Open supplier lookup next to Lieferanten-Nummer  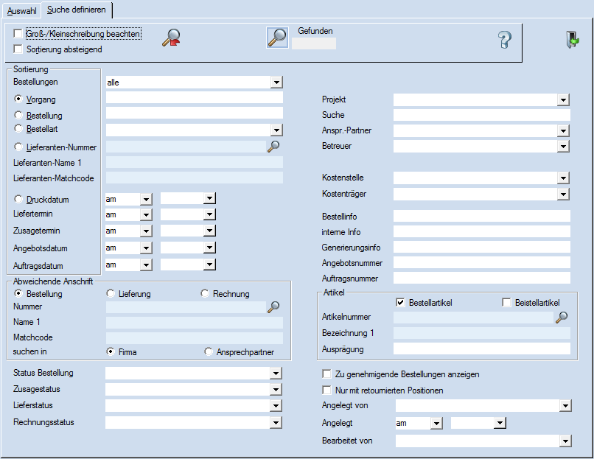click(273, 147)
